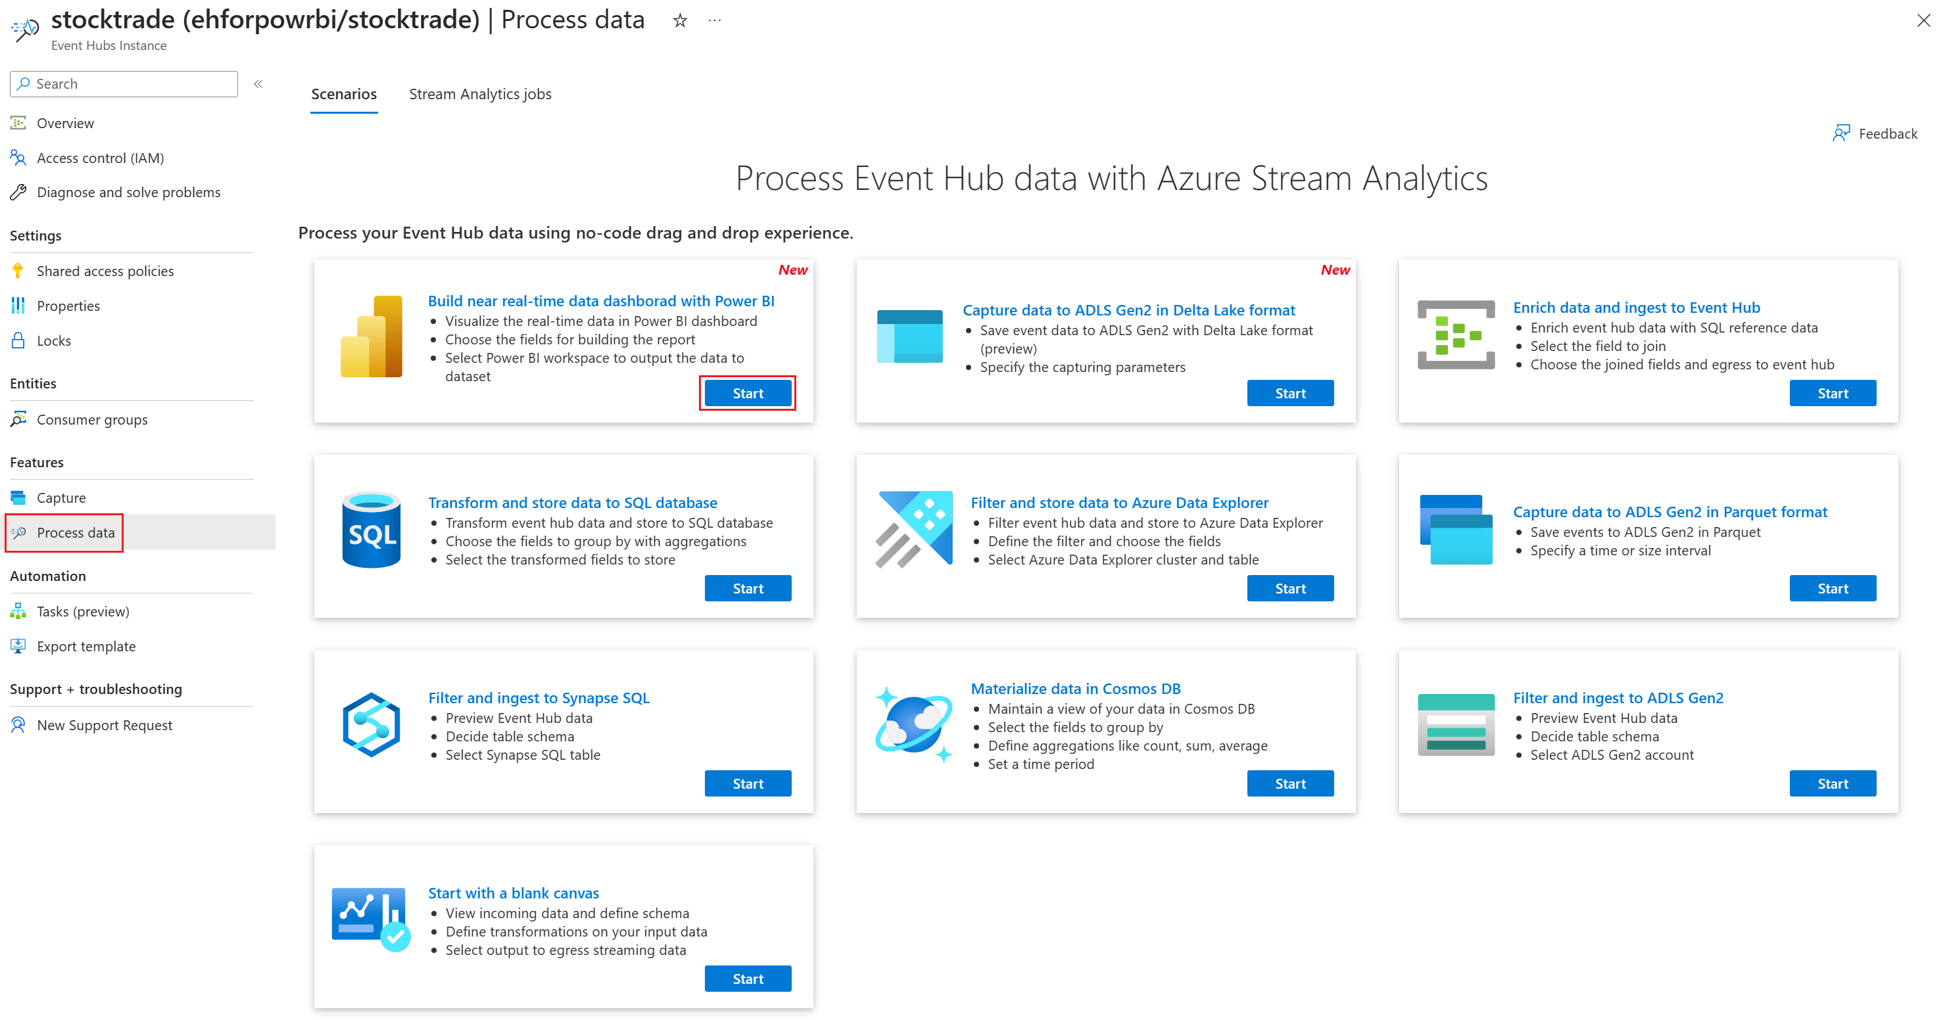Screen dimensions: 1947x1020
Task: Open the more options ellipsis menu
Action: click(714, 20)
